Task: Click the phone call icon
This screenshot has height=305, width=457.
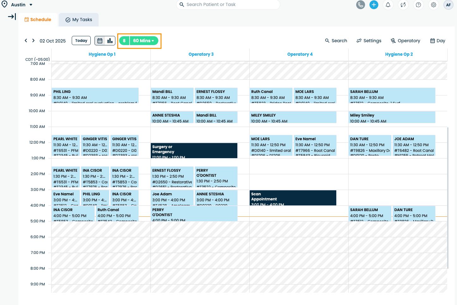Action: tap(360, 5)
